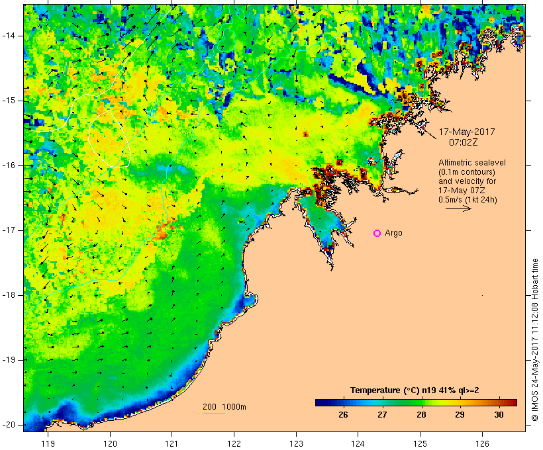Click the temperature colorbar at 30
The width and height of the screenshot is (543, 450).
(499, 402)
